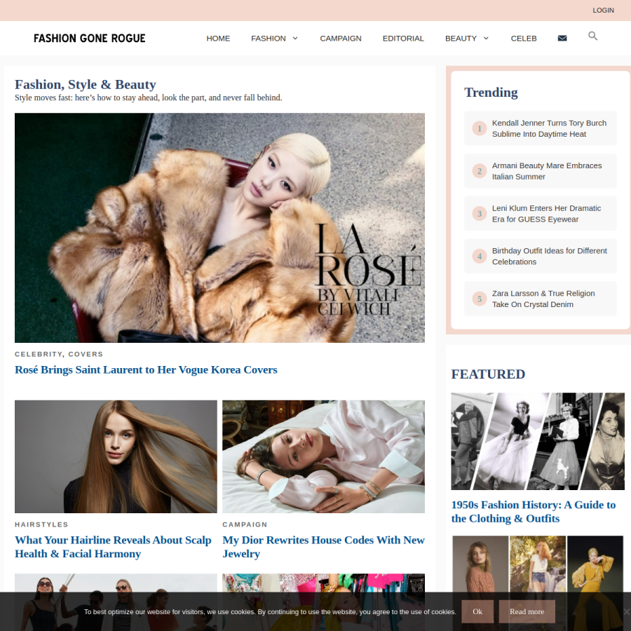Open the La Rosé cover image

pos(219,228)
